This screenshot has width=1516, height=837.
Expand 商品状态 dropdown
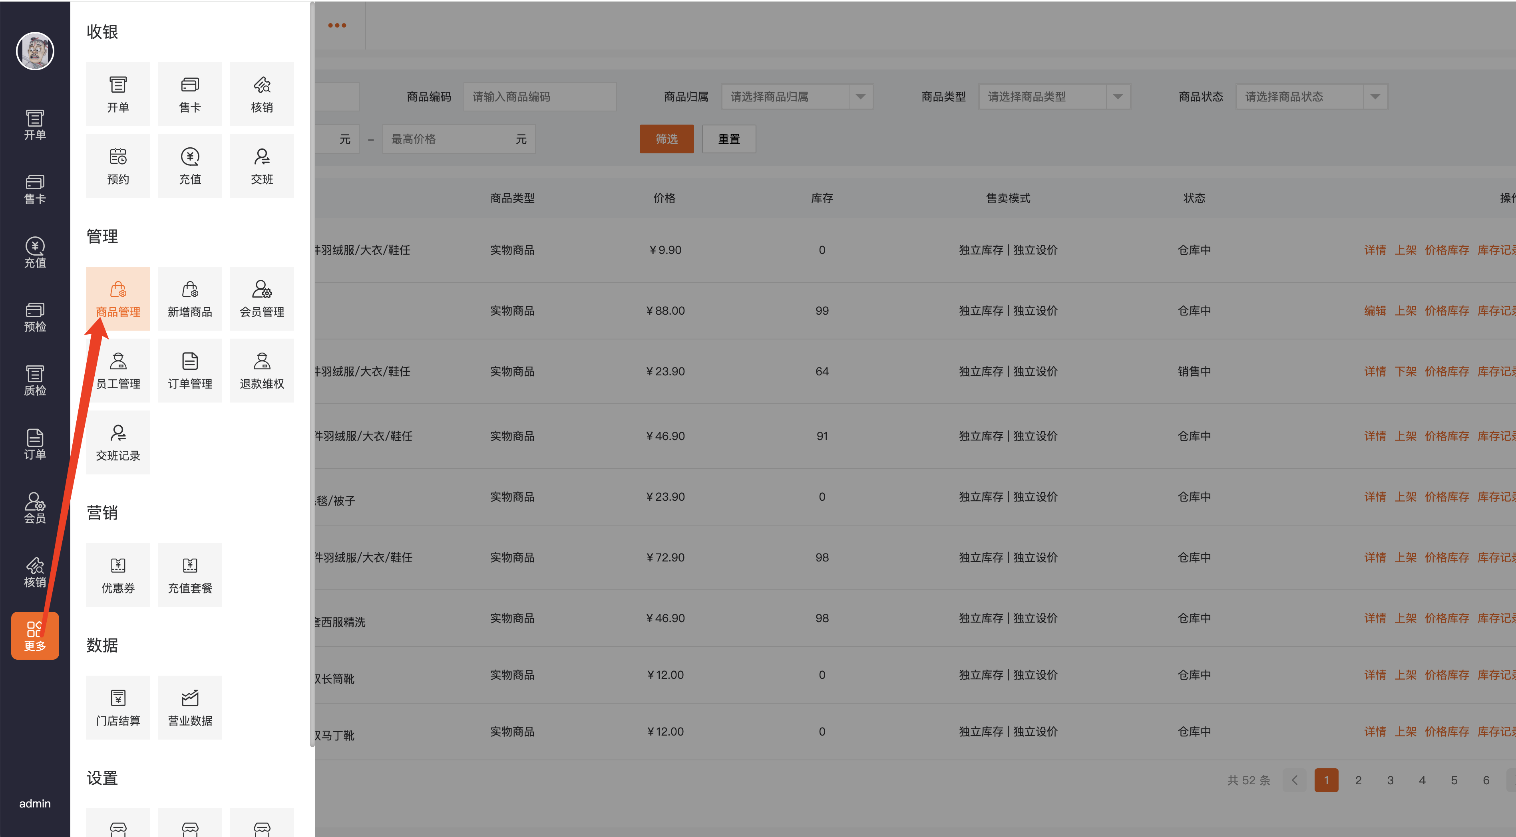point(1311,97)
